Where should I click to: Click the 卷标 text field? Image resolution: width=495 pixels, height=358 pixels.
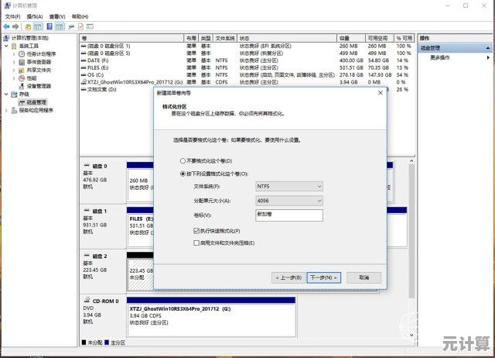288,215
